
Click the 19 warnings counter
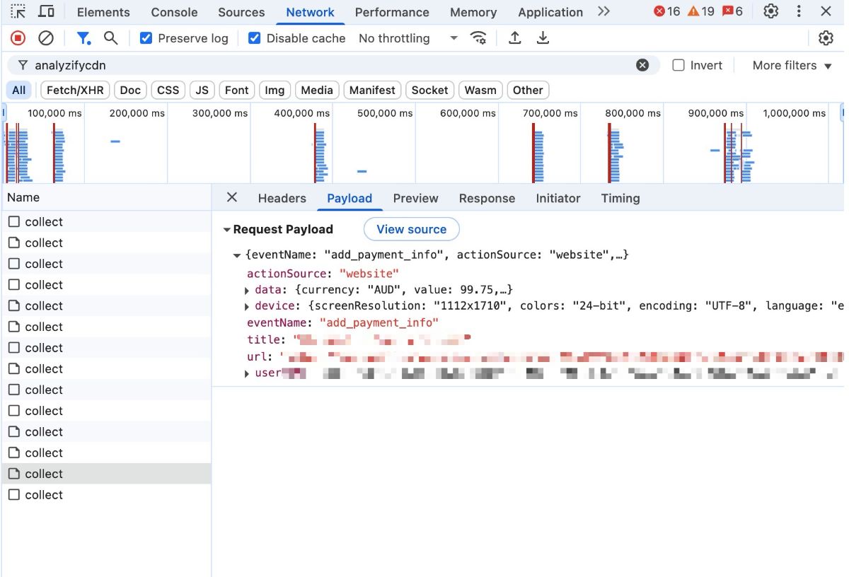point(700,11)
